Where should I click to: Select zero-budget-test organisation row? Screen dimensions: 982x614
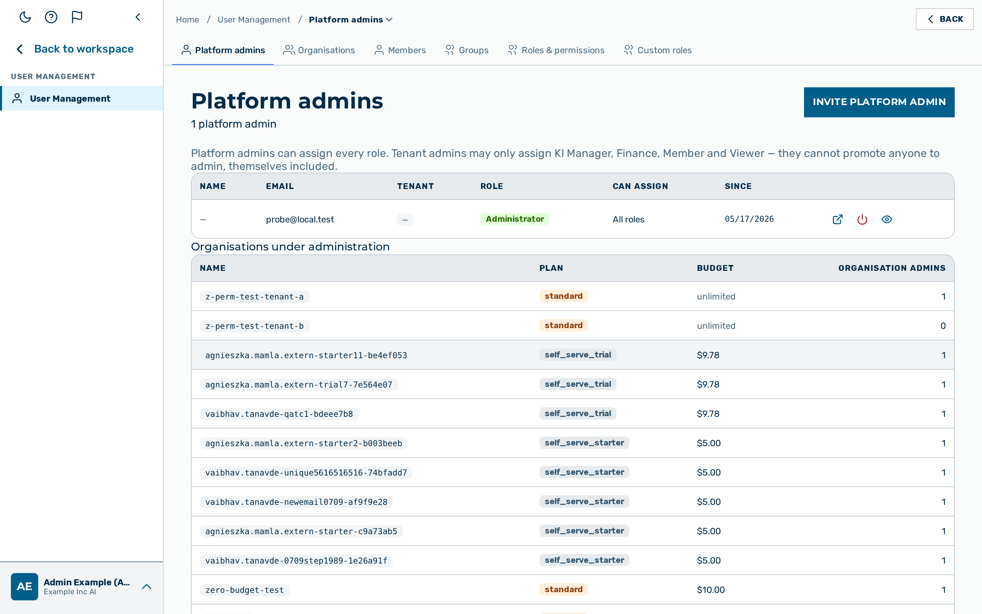[x=572, y=589]
